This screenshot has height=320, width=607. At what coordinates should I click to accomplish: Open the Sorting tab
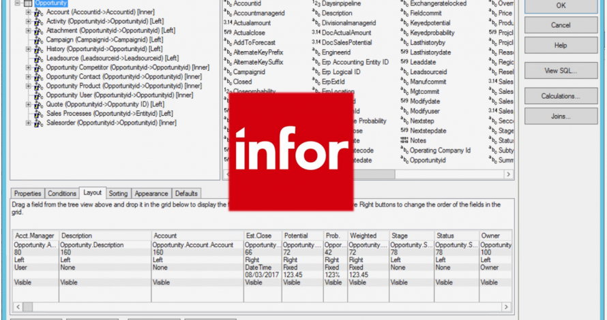pyautogui.click(x=118, y=193)
